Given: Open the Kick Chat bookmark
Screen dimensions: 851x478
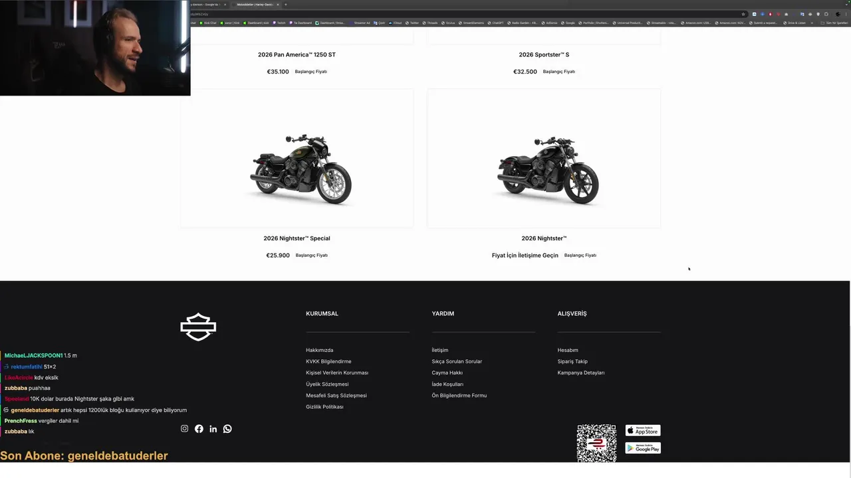Looking at the screenshot, I should 208,23.
